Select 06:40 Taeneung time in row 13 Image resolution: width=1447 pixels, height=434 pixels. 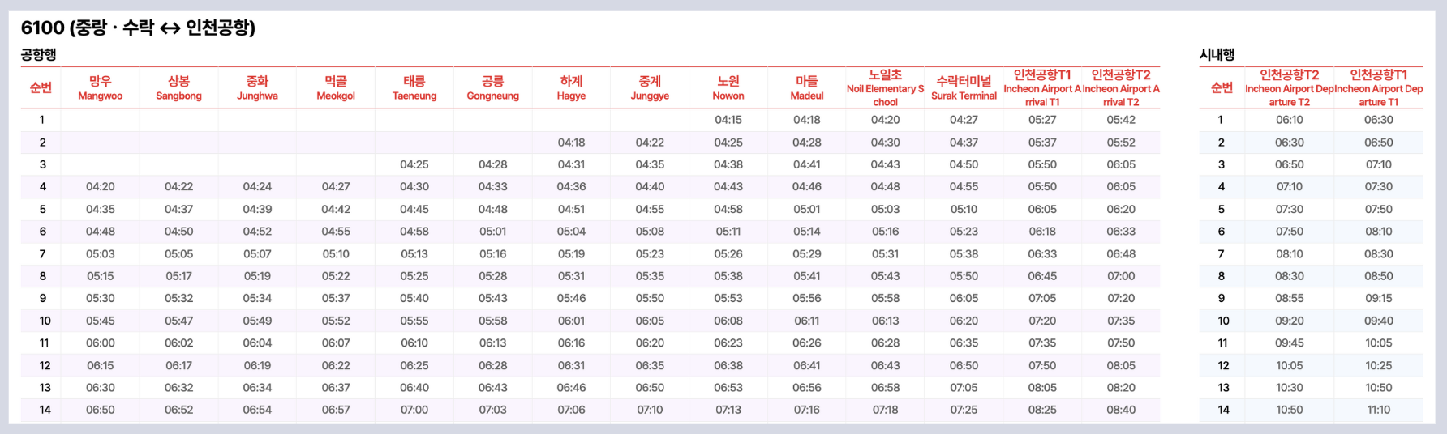(414, 388)
